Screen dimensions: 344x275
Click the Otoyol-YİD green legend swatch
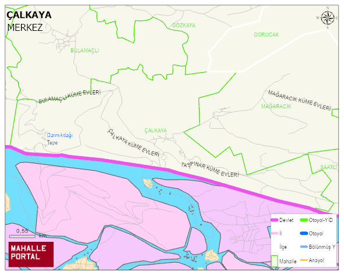point(304,220)
